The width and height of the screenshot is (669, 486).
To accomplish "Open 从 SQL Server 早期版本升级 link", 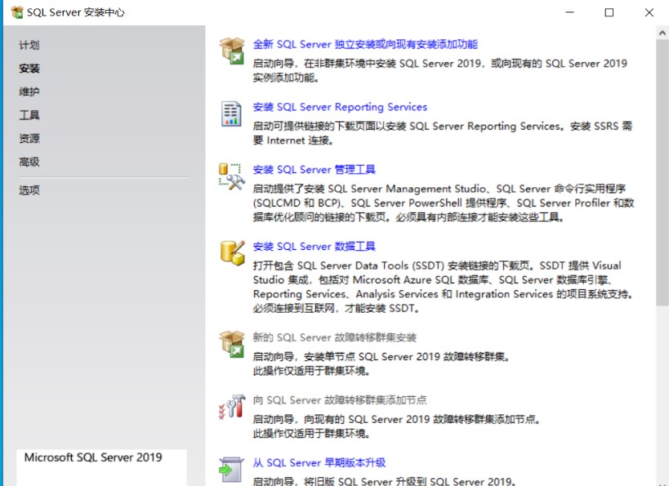I will [319, 463].
